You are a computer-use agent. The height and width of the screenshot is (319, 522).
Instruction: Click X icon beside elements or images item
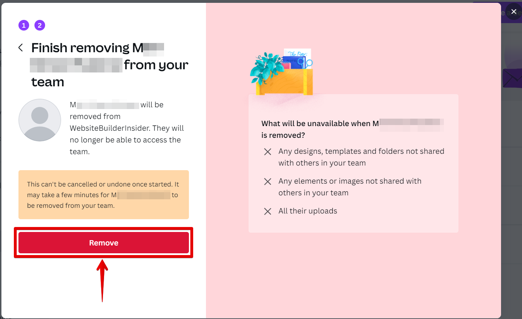tap(268, 182)
